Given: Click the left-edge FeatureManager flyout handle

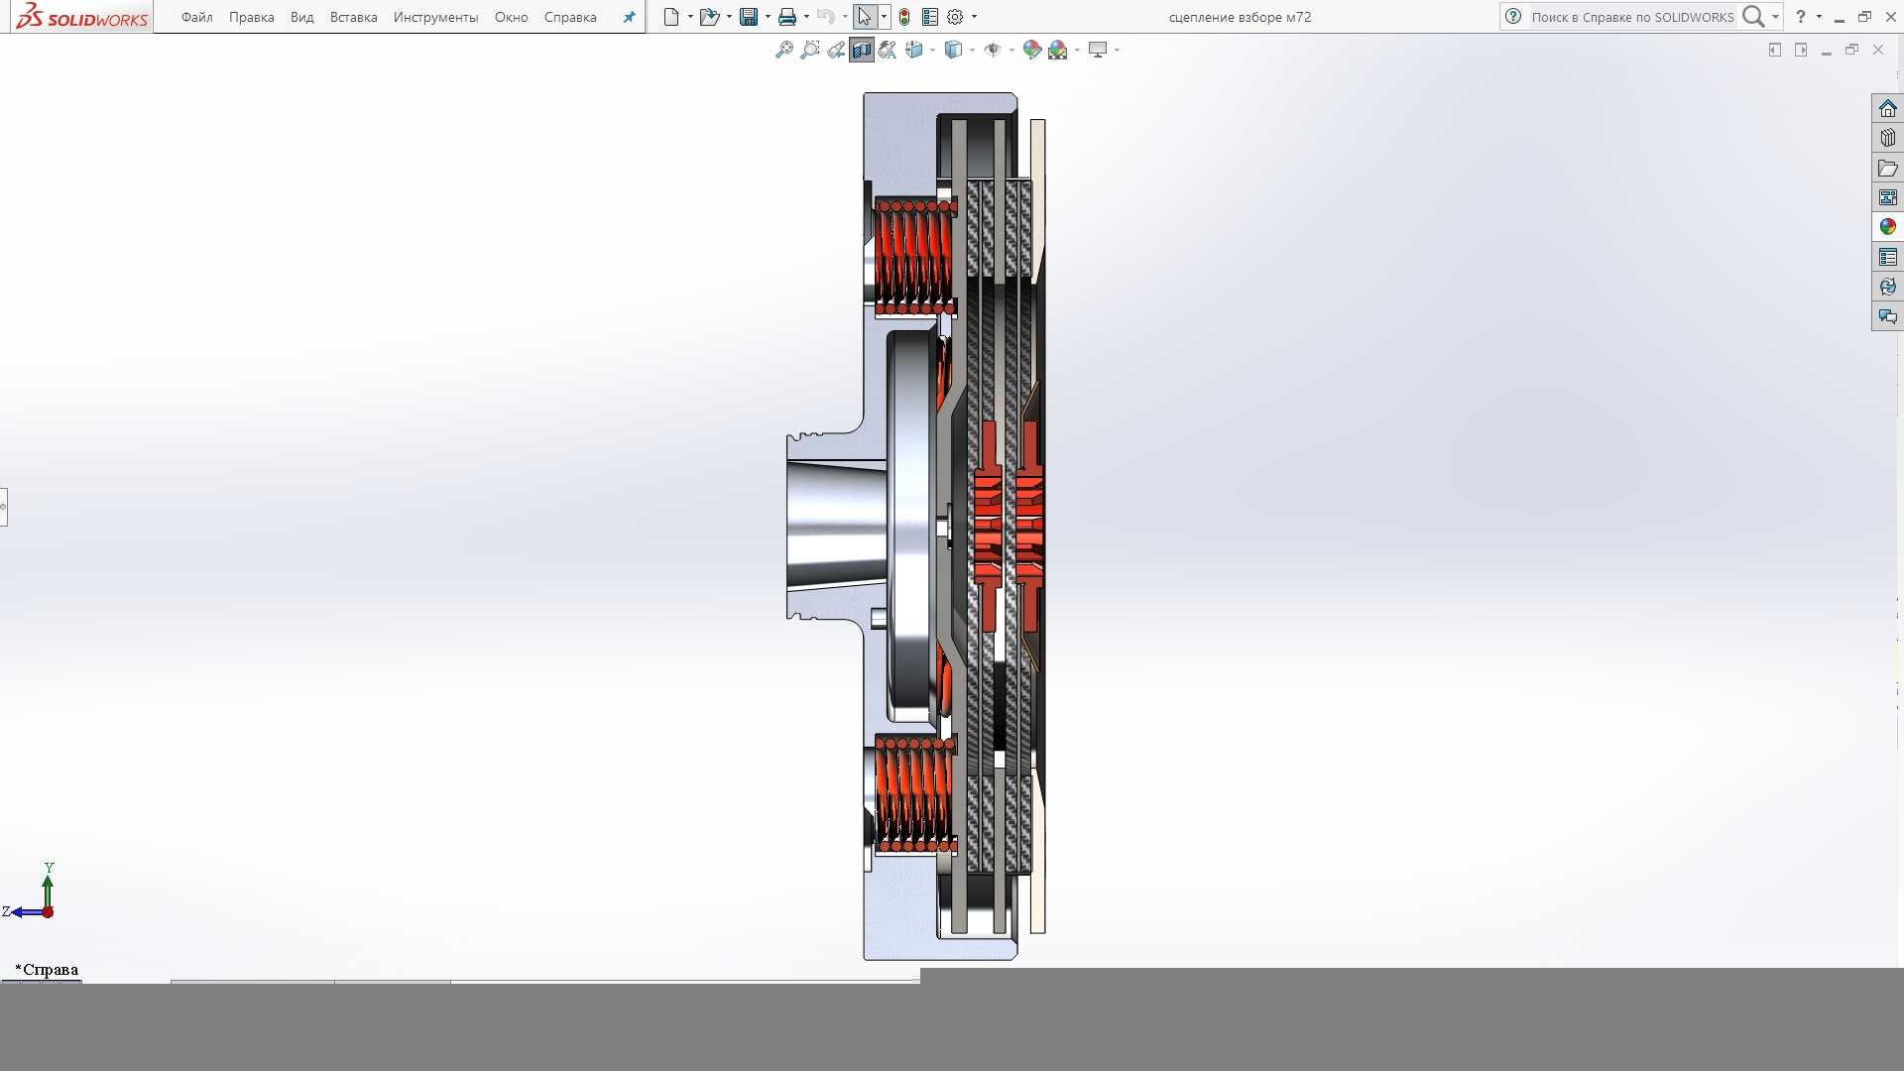Looking at the screenshot, I should (3, 507).
